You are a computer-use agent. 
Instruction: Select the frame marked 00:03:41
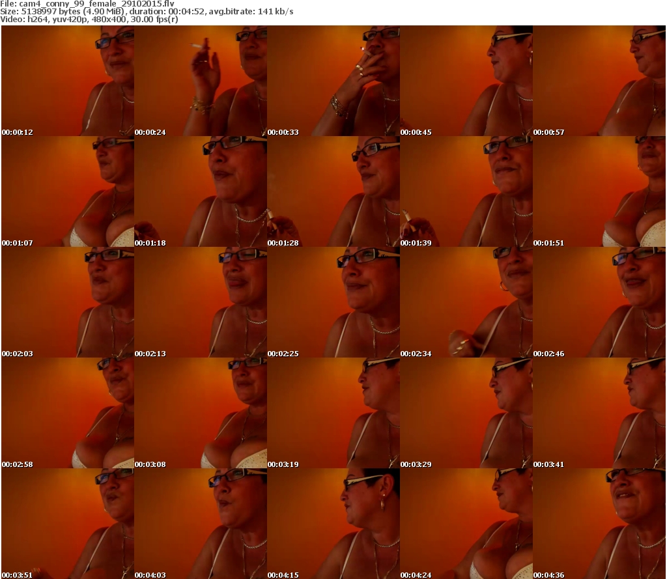click(x=599, y=413)
